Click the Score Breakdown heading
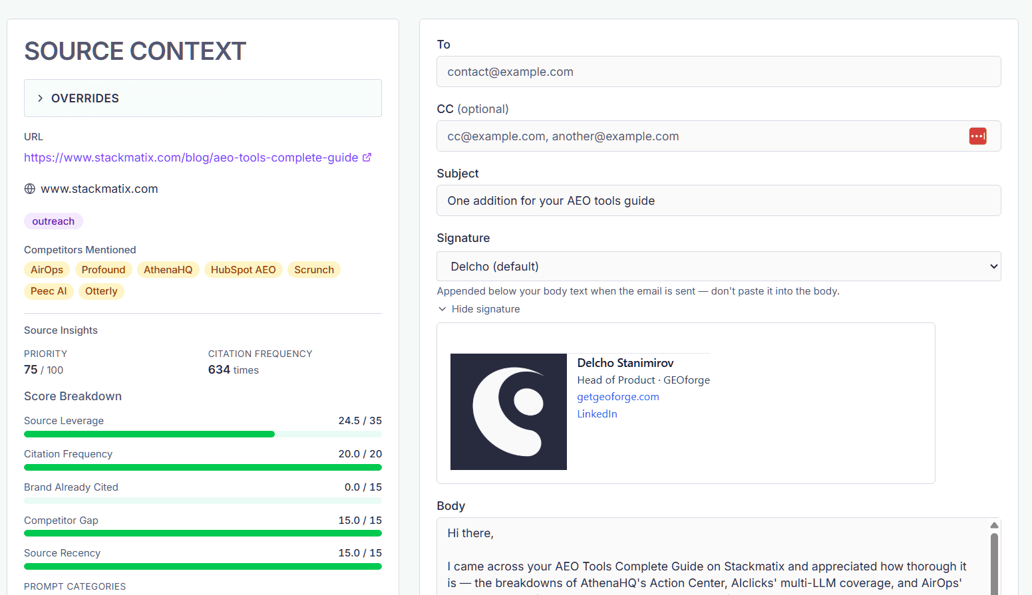This screenshot has width=1032, height=595. point(73,396)
